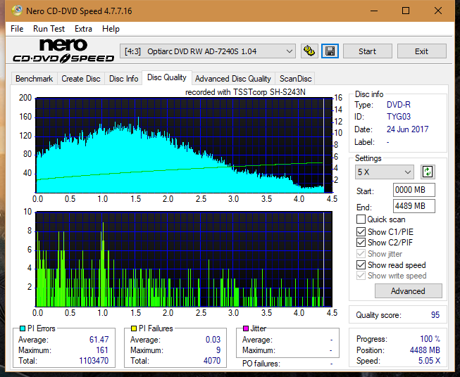
Task: Open the drive selection dropdown
Action: click(208, 51)
